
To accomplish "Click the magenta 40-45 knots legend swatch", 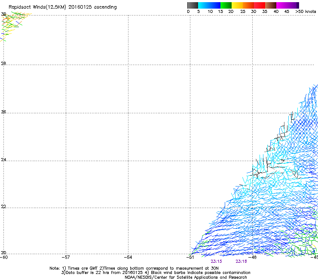I will click(282, 5).
